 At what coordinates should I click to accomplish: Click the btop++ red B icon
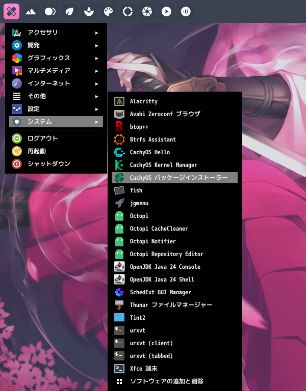coord(119,127)
